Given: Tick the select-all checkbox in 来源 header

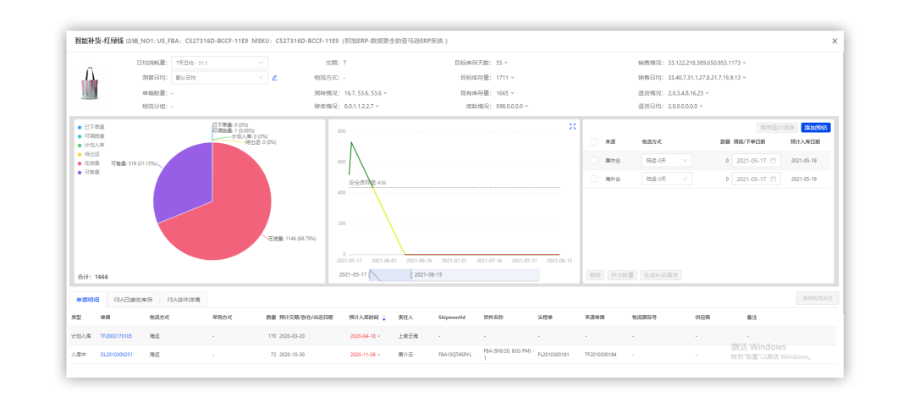Looking at the screenshot, I should pos(593,142).
